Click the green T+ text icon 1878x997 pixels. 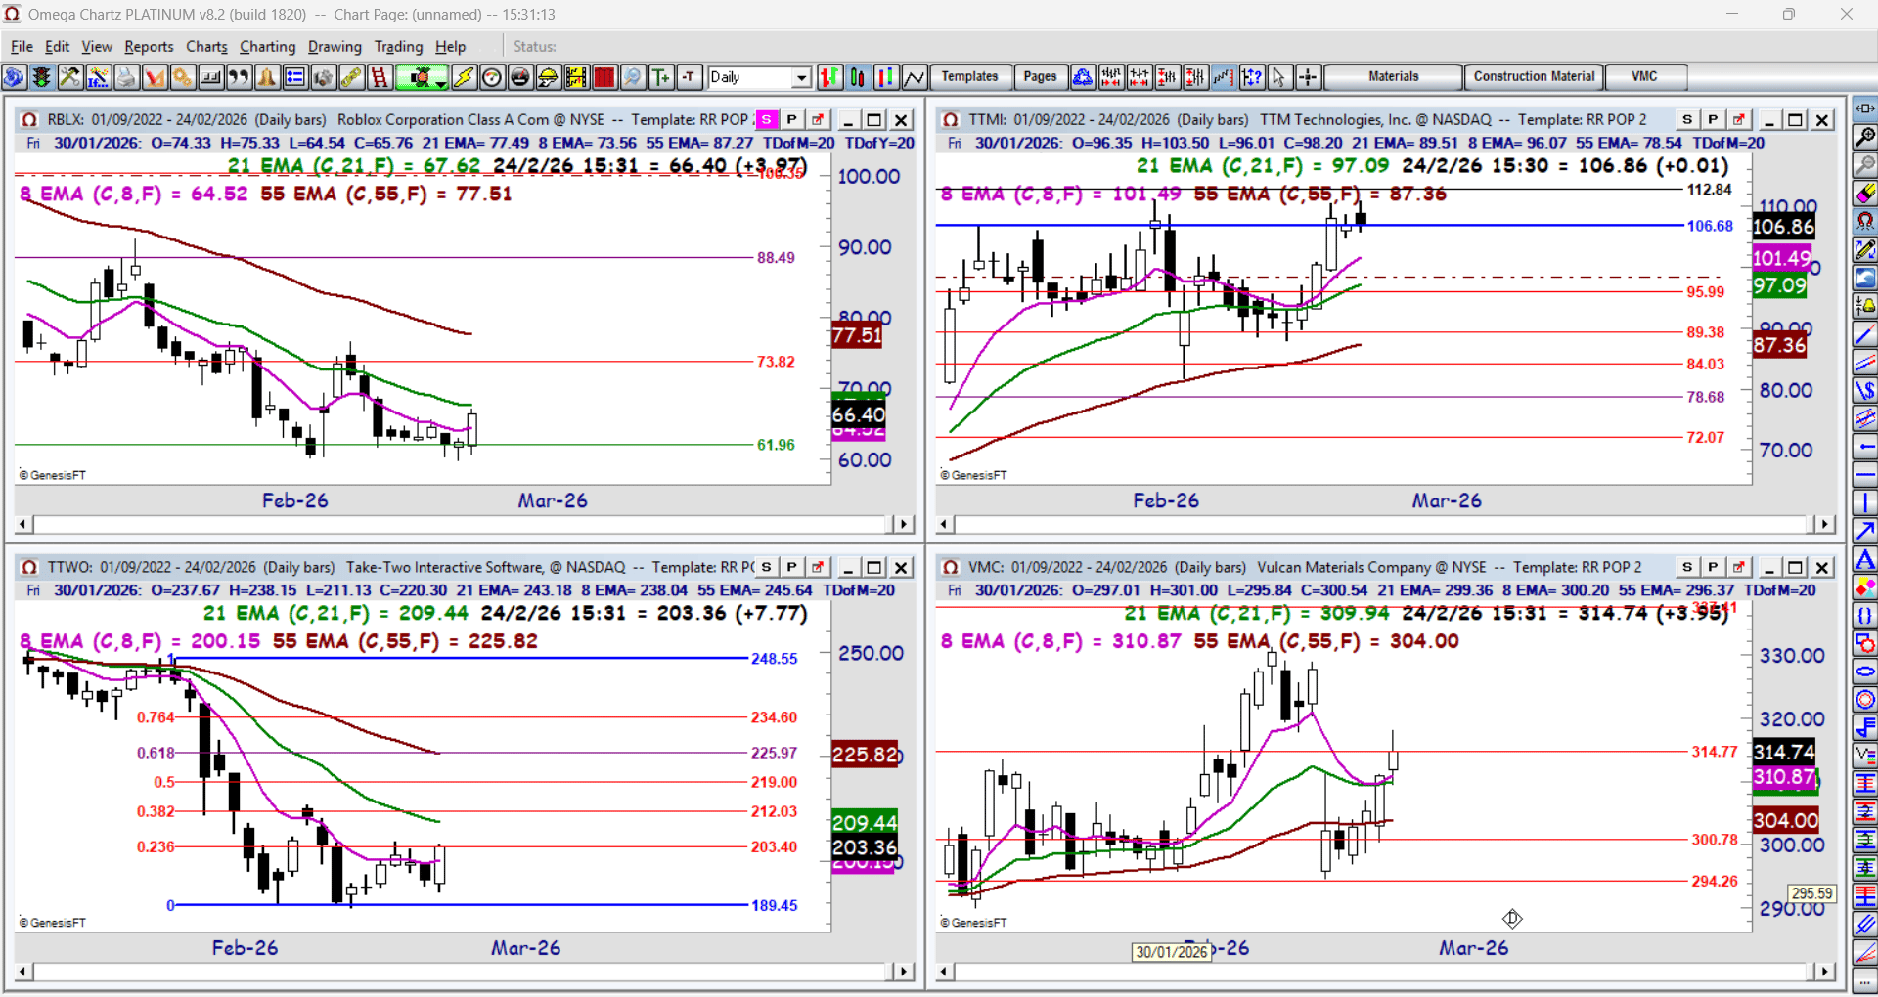661,77
